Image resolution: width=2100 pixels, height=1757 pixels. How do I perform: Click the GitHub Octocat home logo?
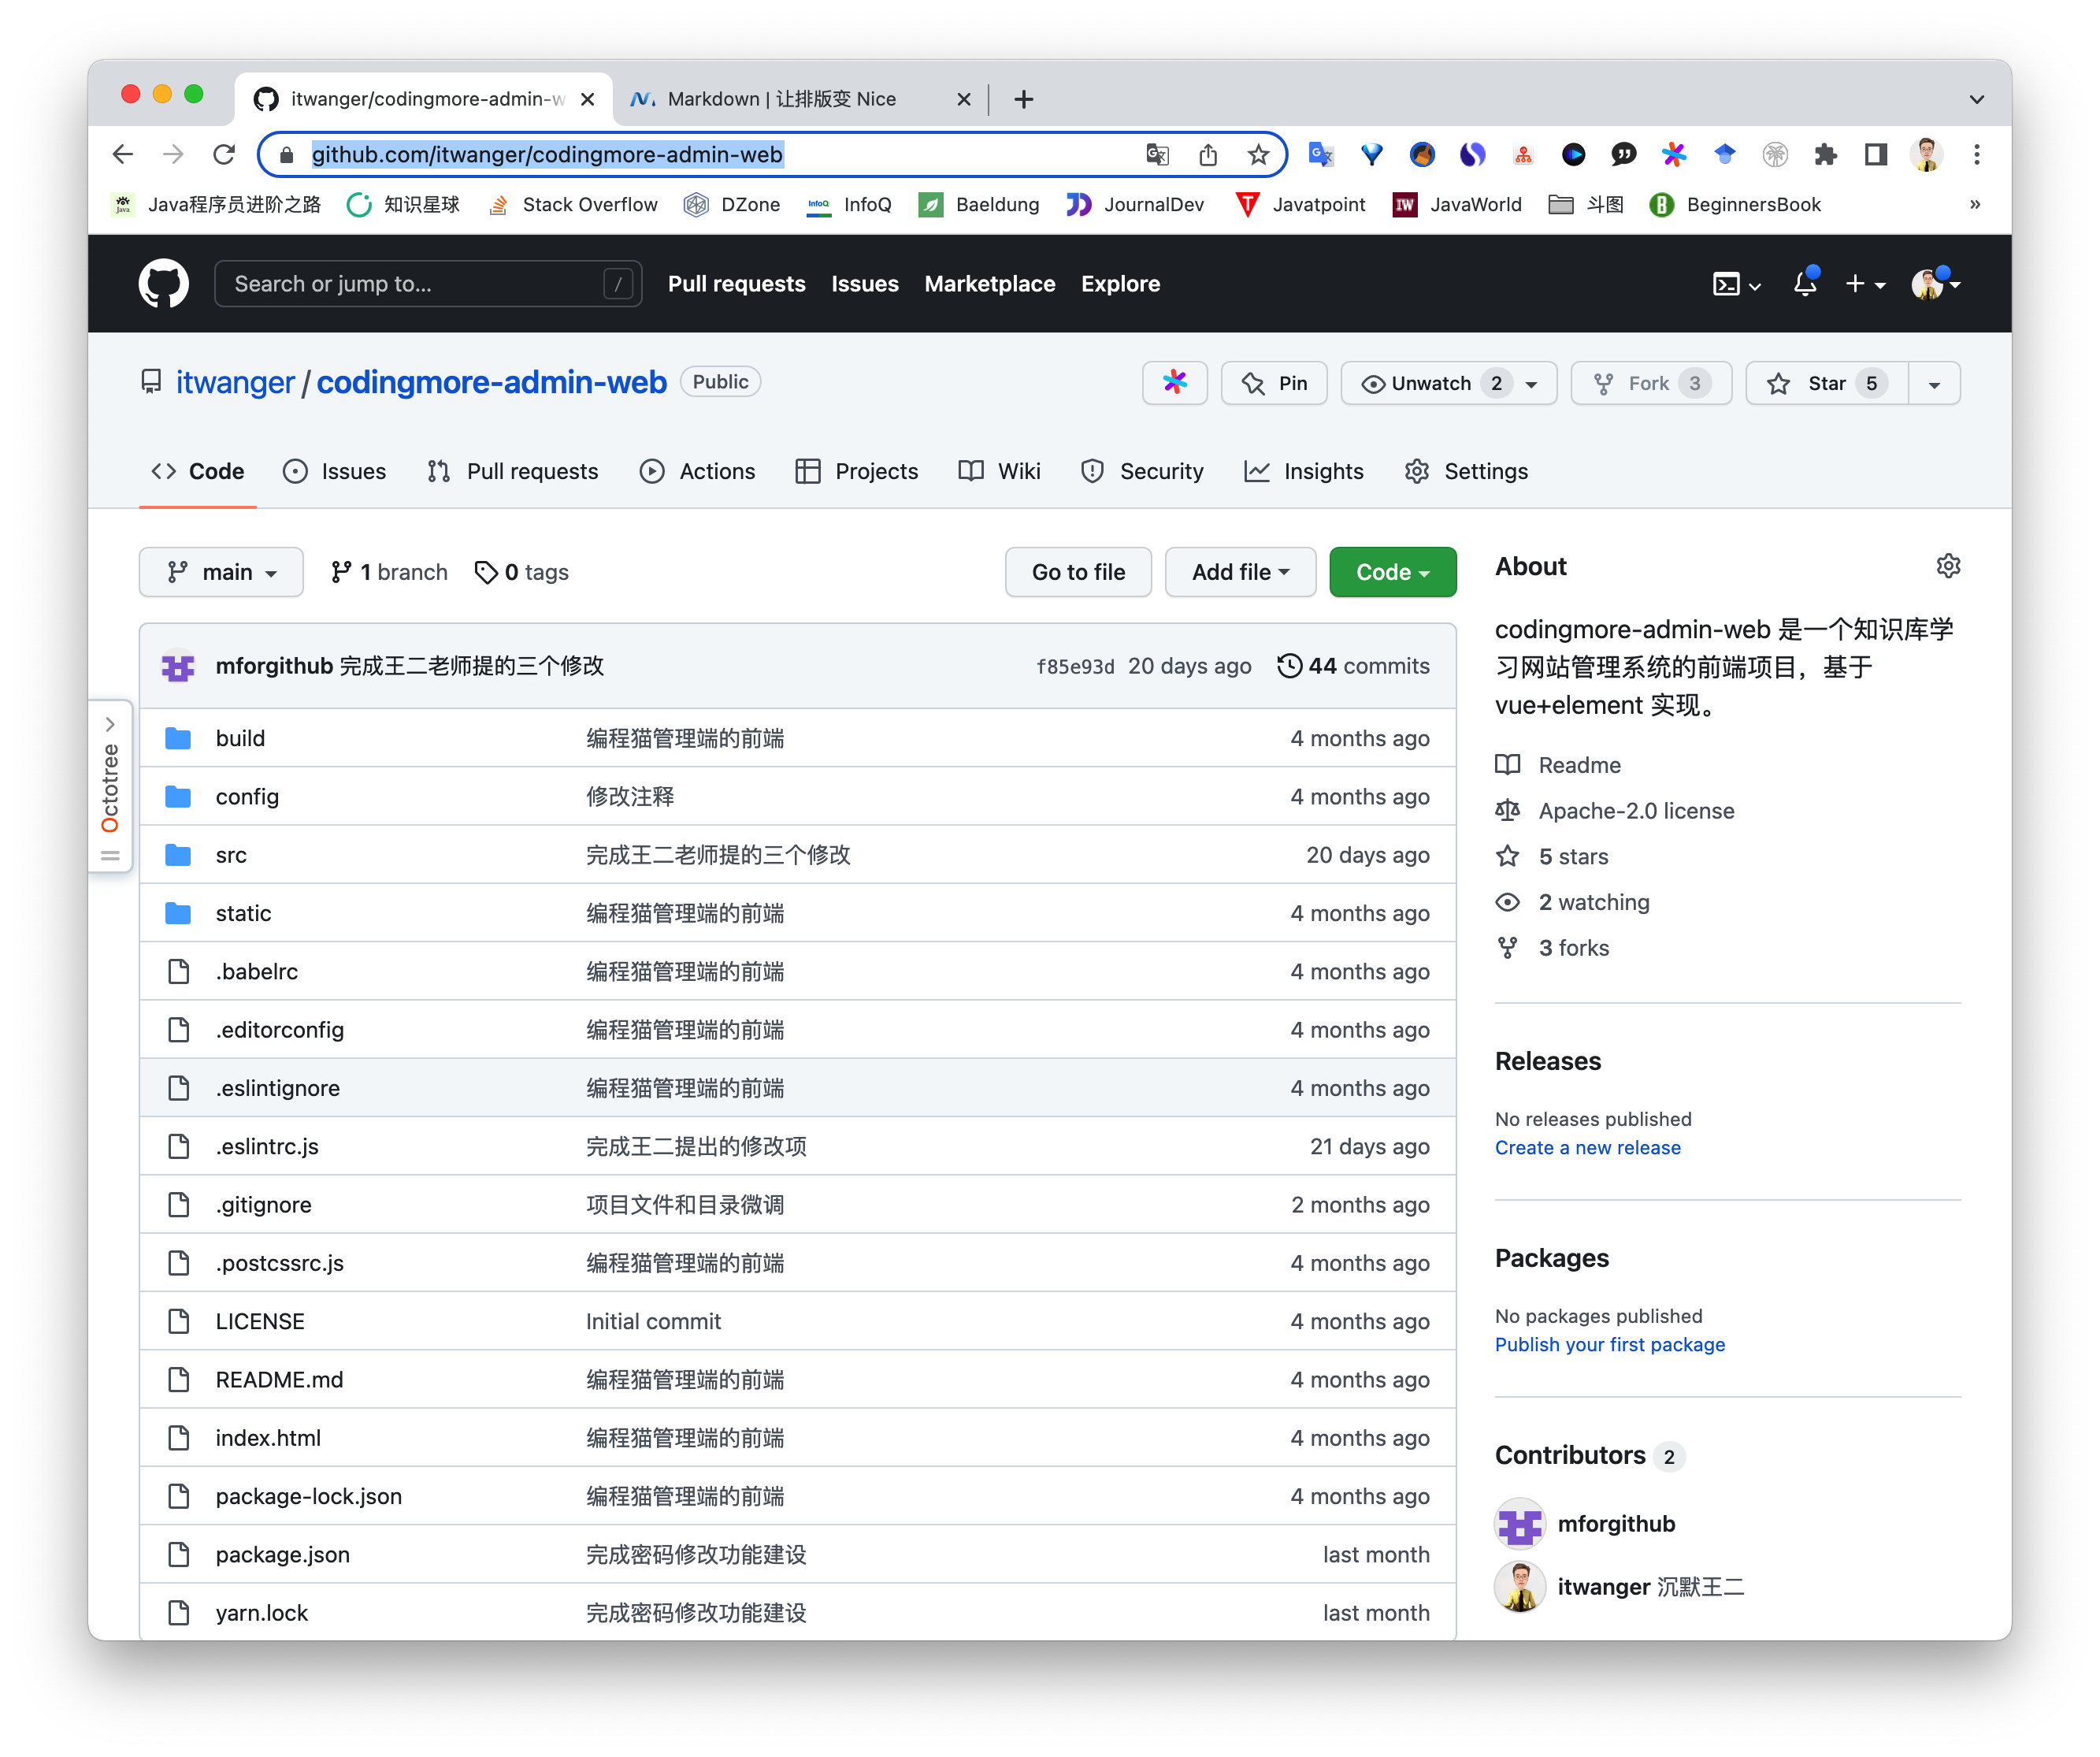point(163,284)
